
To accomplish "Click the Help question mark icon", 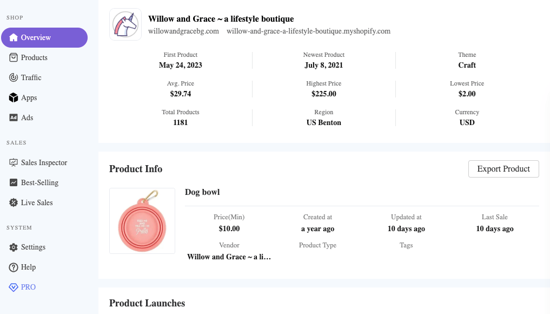I will (14, 267).
